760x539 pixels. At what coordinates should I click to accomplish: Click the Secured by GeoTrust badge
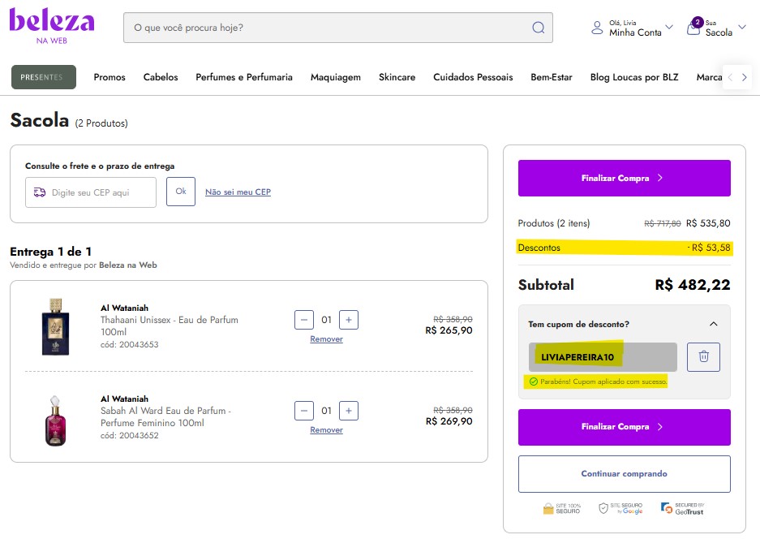click(x=682, y=508)
